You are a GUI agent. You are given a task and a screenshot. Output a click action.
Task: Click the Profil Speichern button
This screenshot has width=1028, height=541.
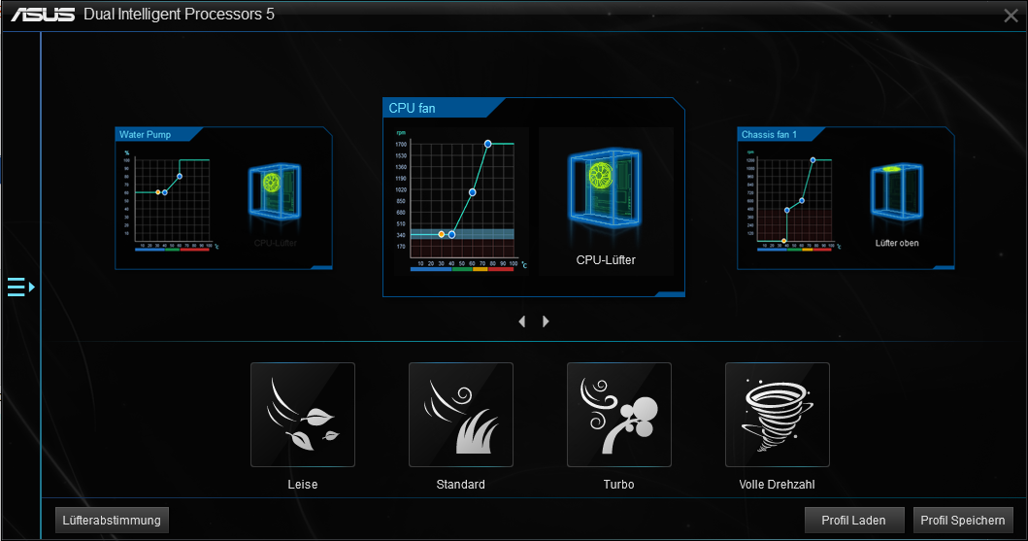(x=962, y=520)
